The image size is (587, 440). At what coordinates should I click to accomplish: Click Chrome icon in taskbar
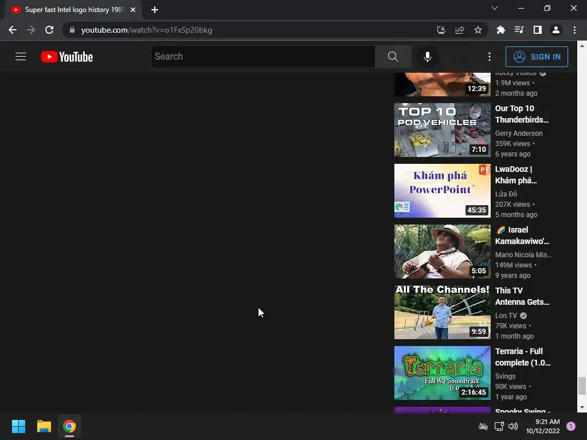coord(69,426)
